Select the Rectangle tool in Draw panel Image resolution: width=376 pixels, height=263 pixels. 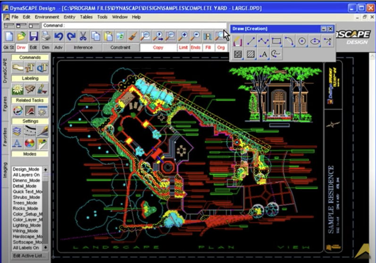point(276,41)
